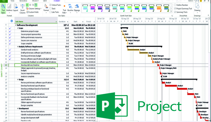Collapse the Scope summary task
Viewport: 211px width, 122px height.
(x=18, y=28)
